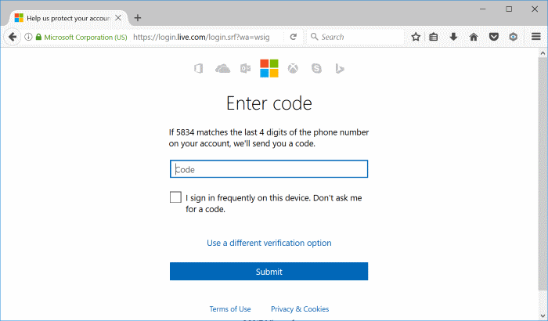Image resolution: width=548 pixels, height=321 pixels.
Task: Click the green padlock security icon
Action: click(x=38, y=37)
